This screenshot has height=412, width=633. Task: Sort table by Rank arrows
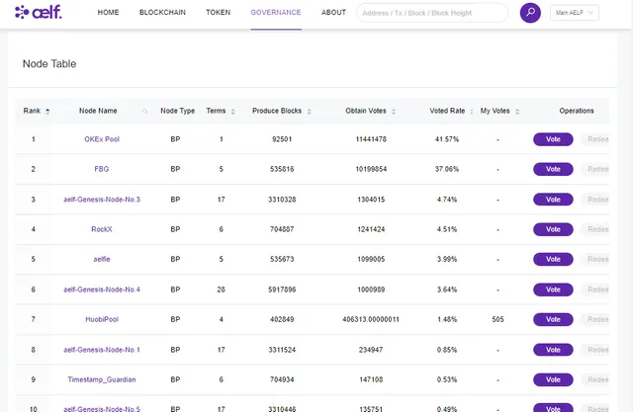(x=47, y=112)
